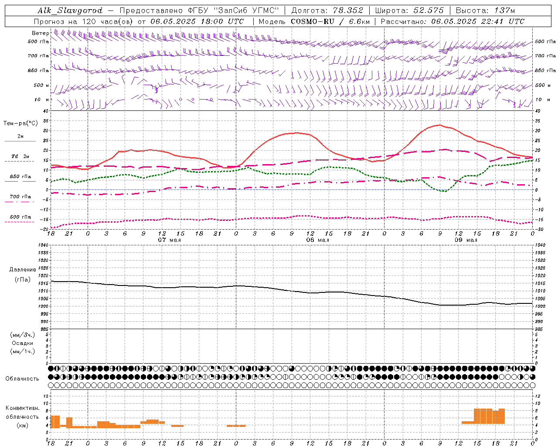
Task: Click the '10 м' wind level label on left
Action: (x=41, y=100)
